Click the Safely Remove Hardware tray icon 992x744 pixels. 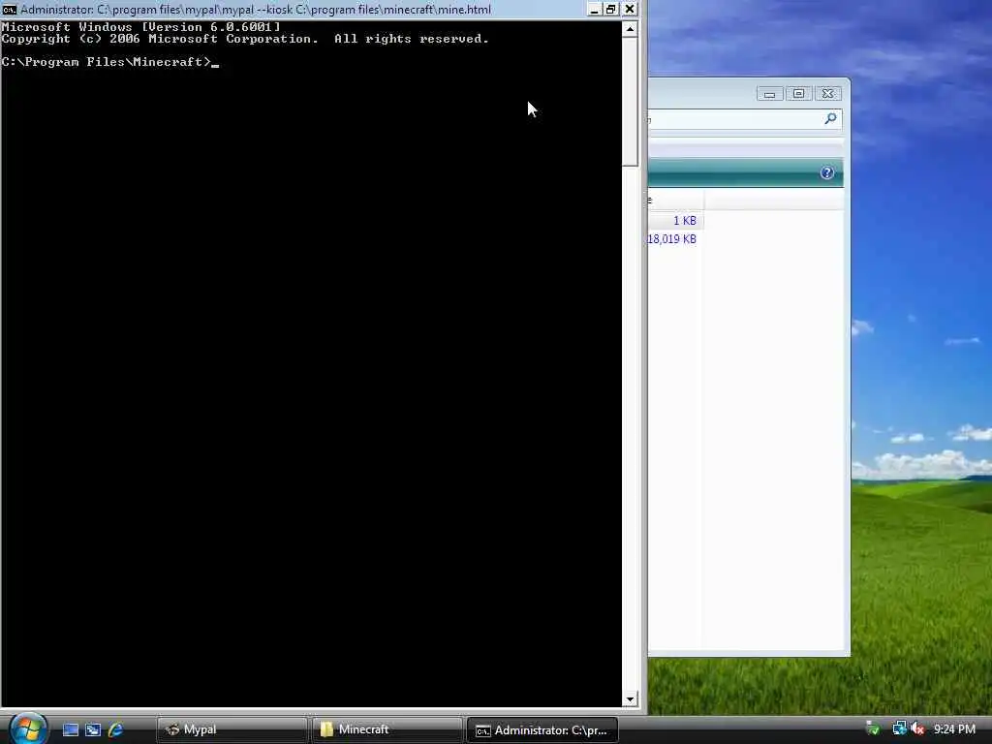tap(873, 728)
